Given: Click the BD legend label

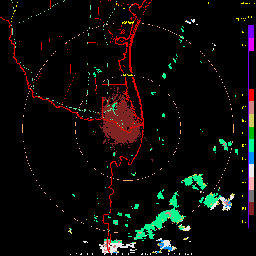Looking at the screenshot, I should (x=244, y=121).
